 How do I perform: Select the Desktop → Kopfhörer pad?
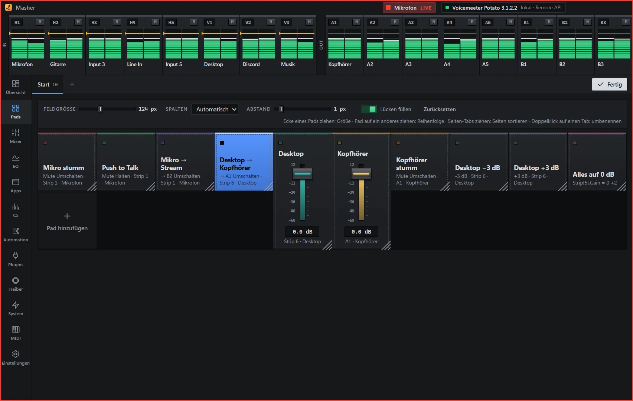tap(244, 162)
